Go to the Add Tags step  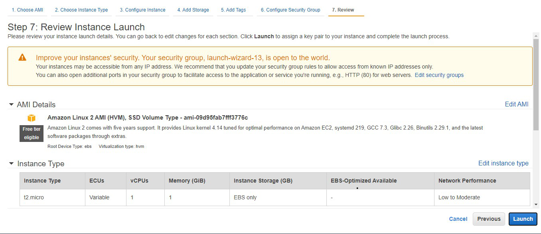click(233, 10)
